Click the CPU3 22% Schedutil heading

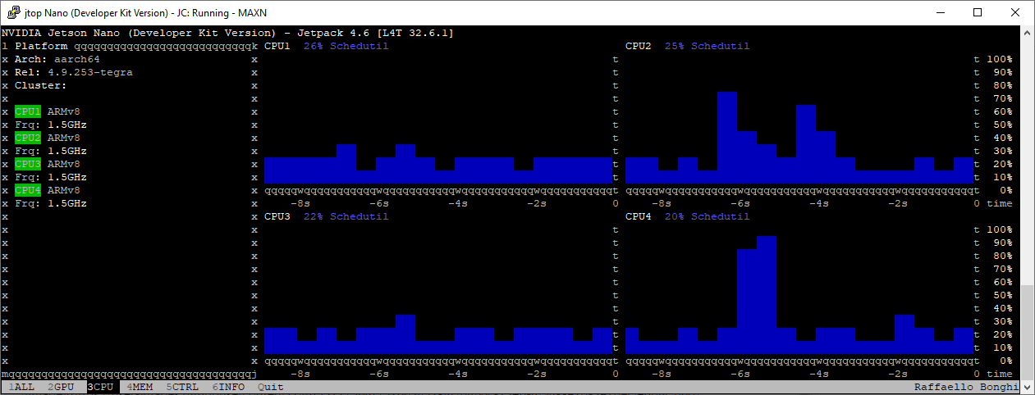click(327, 216)
